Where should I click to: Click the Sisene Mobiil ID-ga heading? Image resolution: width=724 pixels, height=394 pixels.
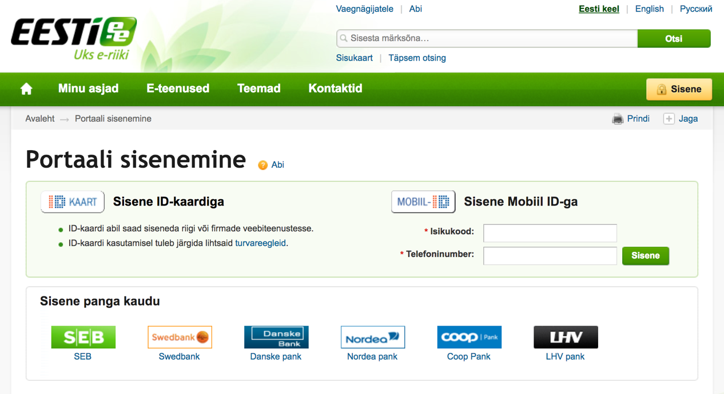(521, 202)
